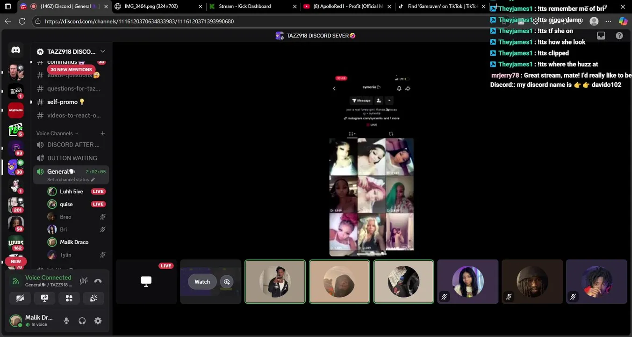This screenshot has width=632, height=337.
Task: Open User Settings gear
Action: coord(98,321)
